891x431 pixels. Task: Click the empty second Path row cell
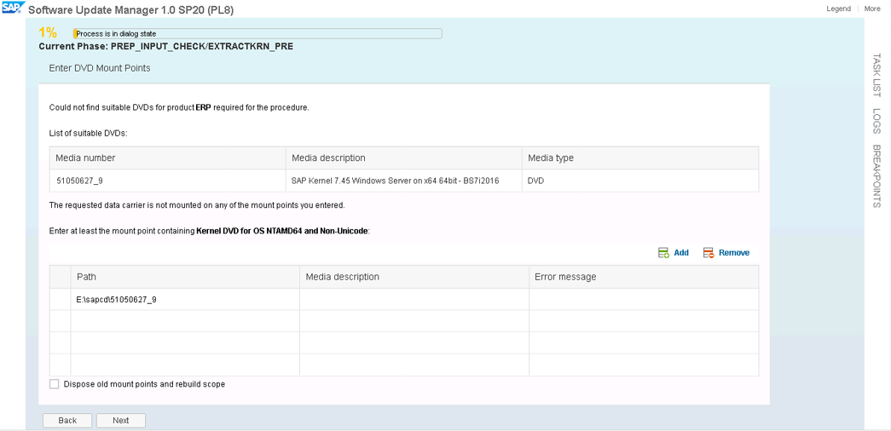(185, 321)
